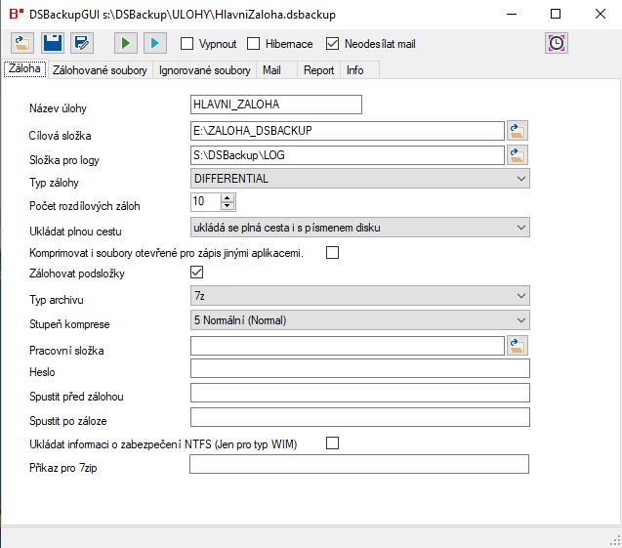Click the Typ zálohy label
This screenshot has height=548, width=622.
(x=54, y=183)
